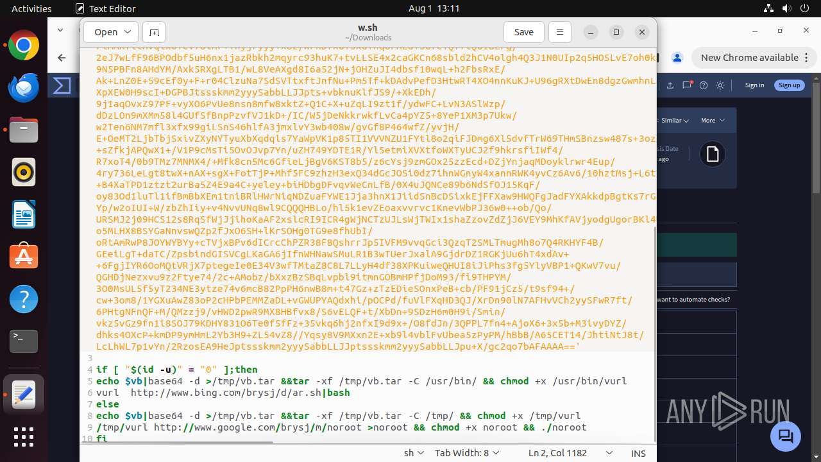The image size is (821, 462).
Task: Click the INS insert mode indicator
Action: point(638,453)
